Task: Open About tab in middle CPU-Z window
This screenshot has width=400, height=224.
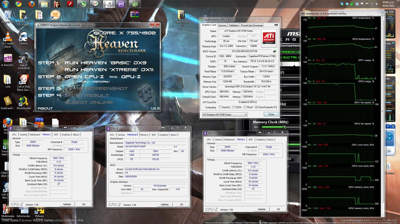Action: click(x=173, y=135)
